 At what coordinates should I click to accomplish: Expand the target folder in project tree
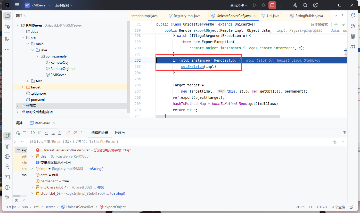[x=23, y=87]
